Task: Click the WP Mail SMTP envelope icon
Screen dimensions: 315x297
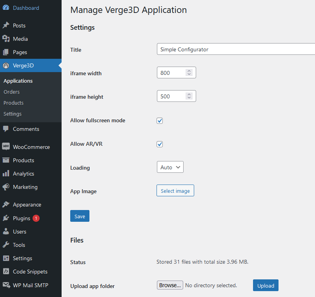Action: click(6, 285)
